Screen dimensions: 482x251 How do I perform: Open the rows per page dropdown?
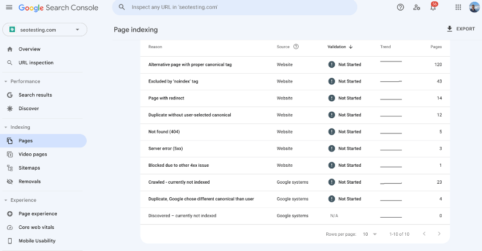(x=370, y=234)
